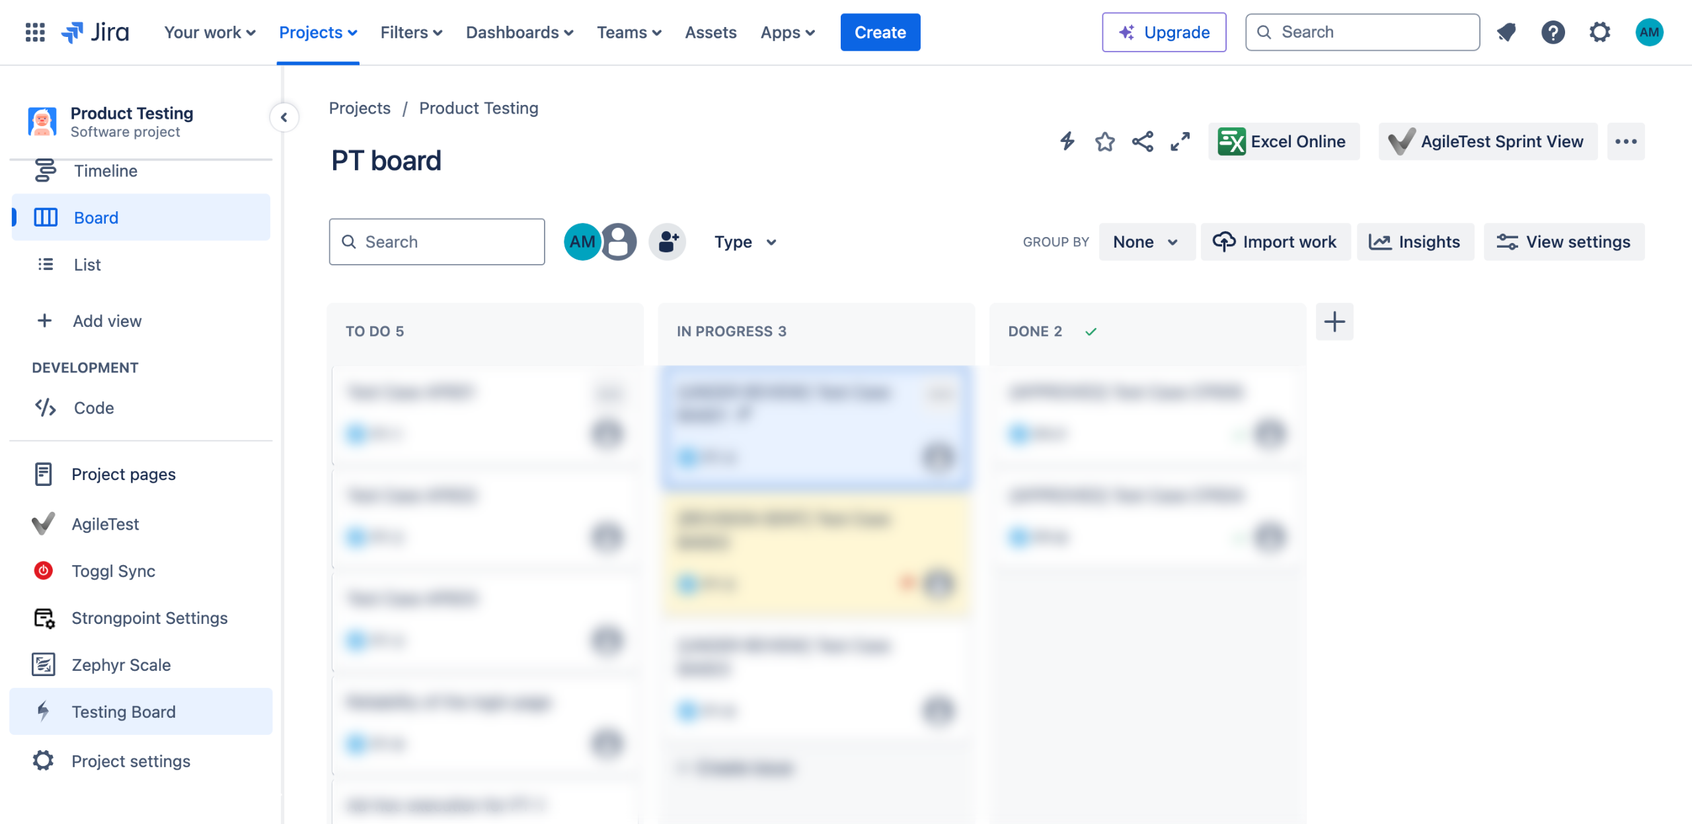Add a new board column
The width and height of the screenshot is (1692, 824).
pos(1334,322)
